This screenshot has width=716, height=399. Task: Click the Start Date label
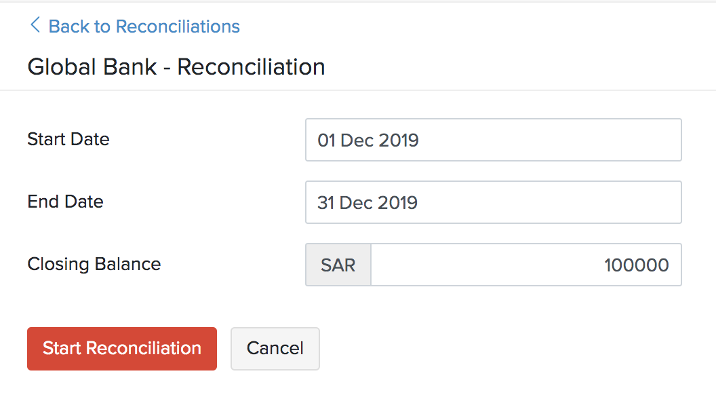pos(68,139)
